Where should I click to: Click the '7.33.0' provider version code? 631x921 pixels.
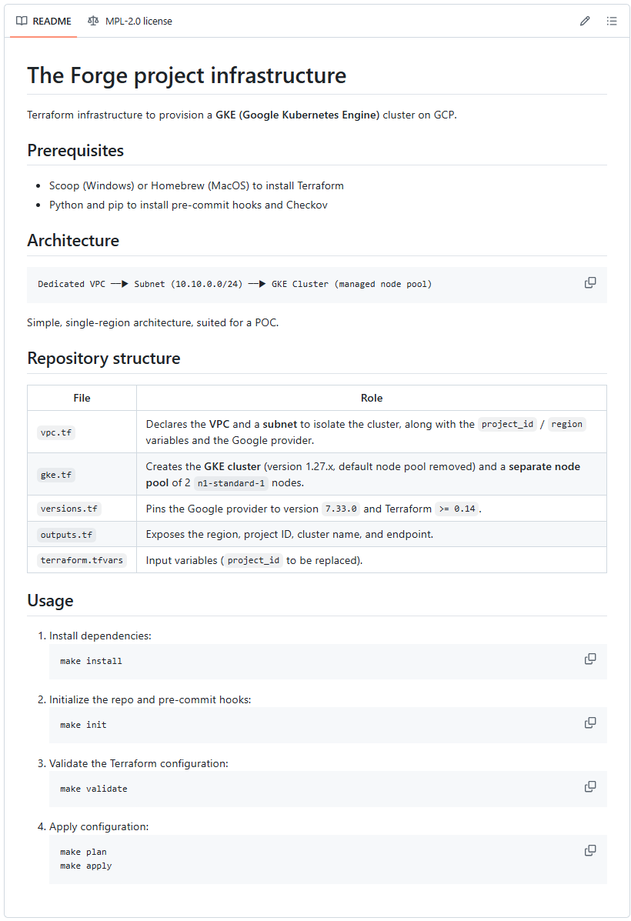(x=341, y=509)
